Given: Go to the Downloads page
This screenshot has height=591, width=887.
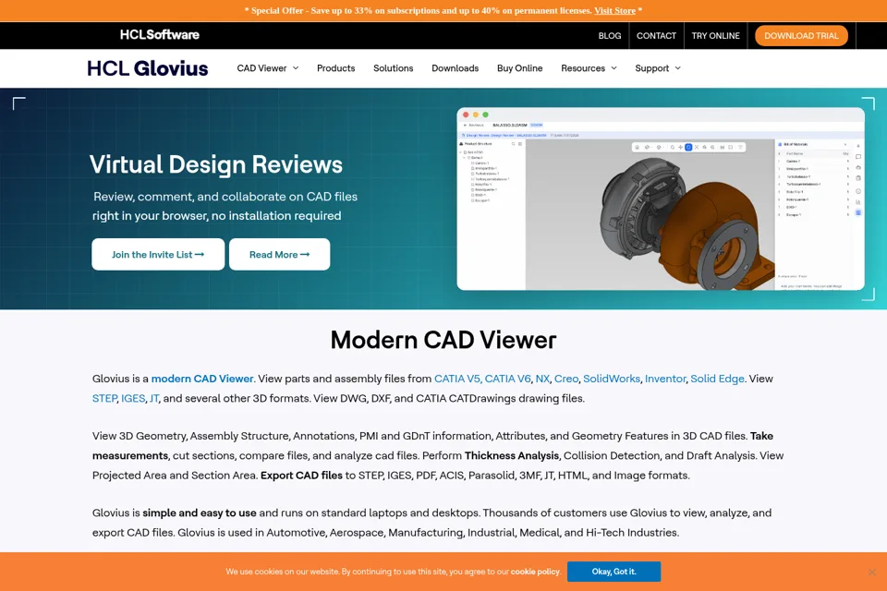Looking at the screenshot, I should pyautogui.click(x=455, y=68).
